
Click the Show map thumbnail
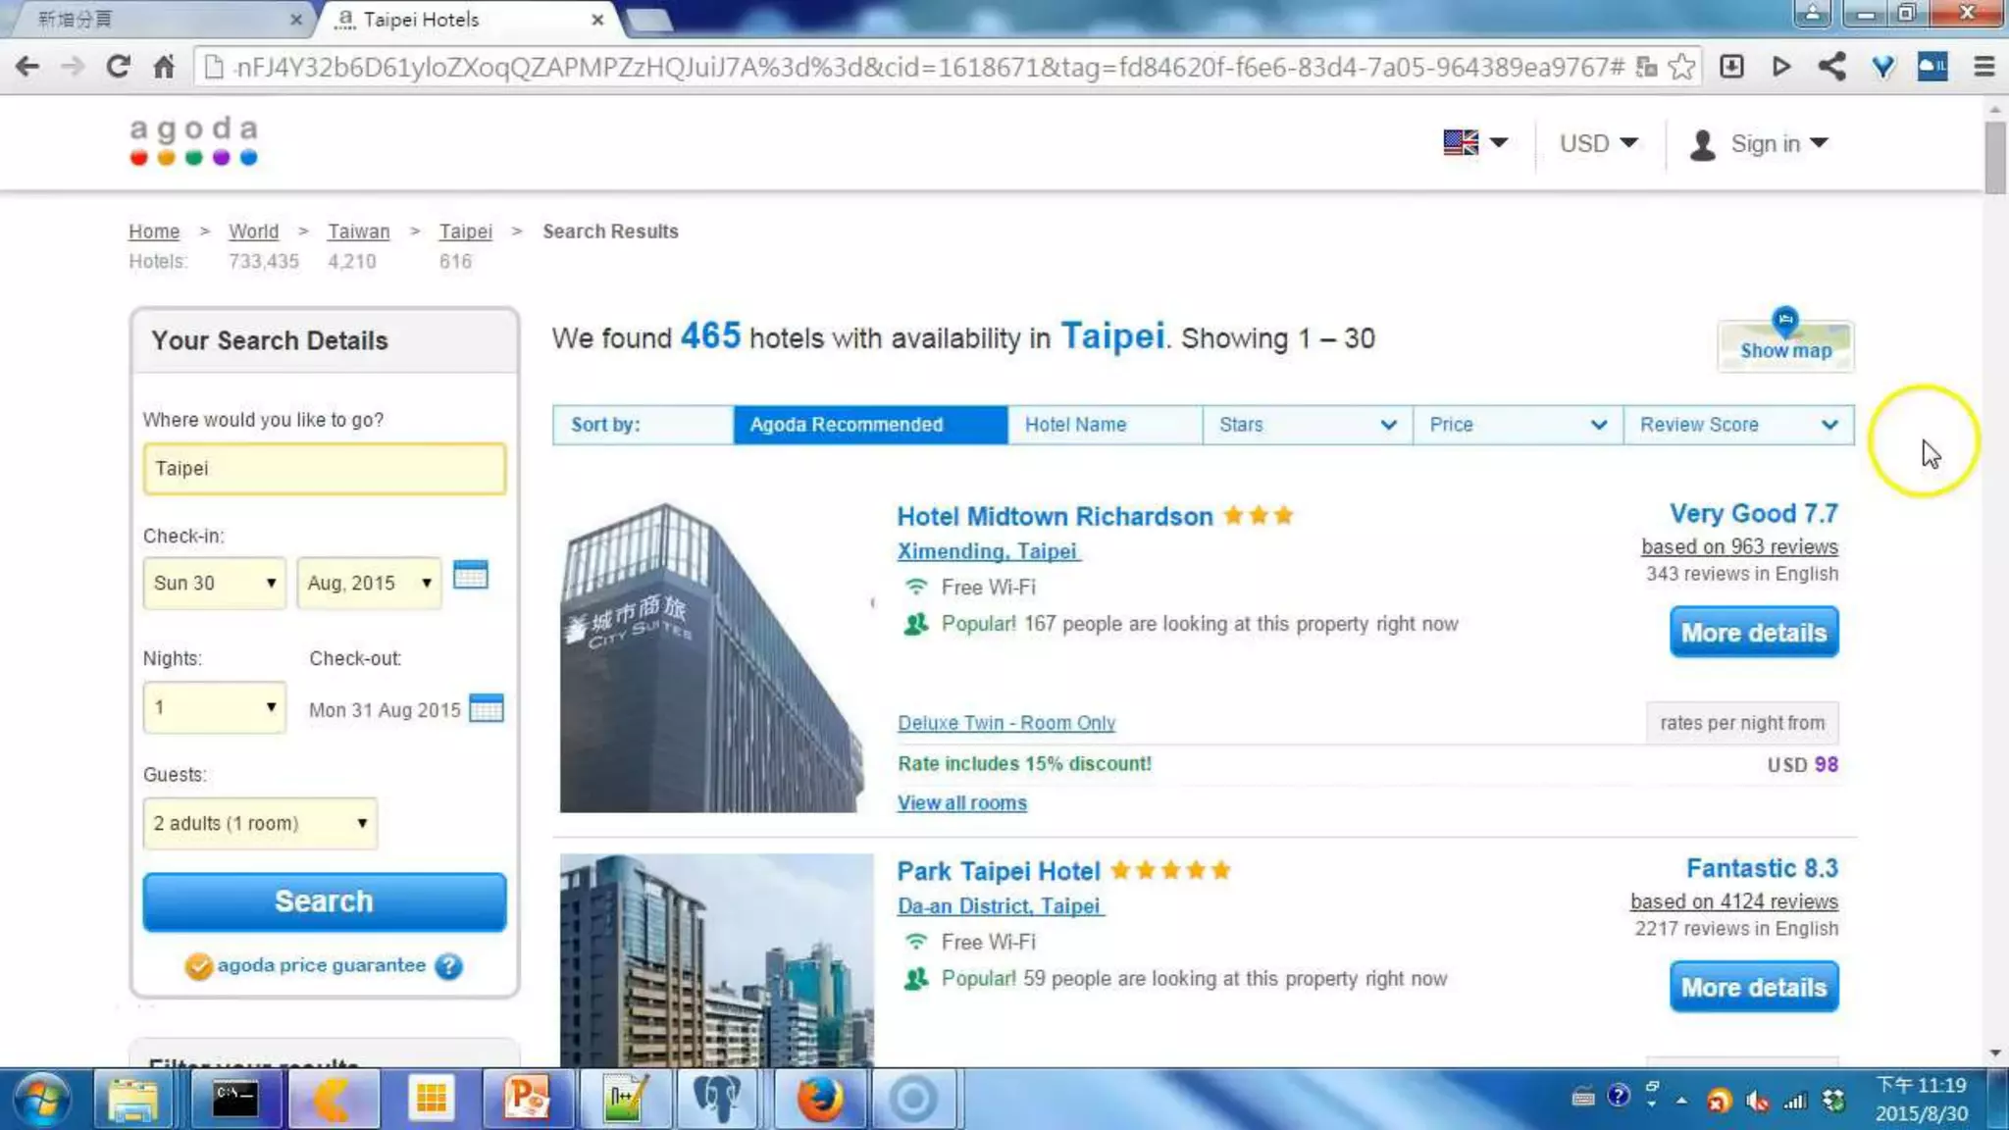(x=1784, y=345)
